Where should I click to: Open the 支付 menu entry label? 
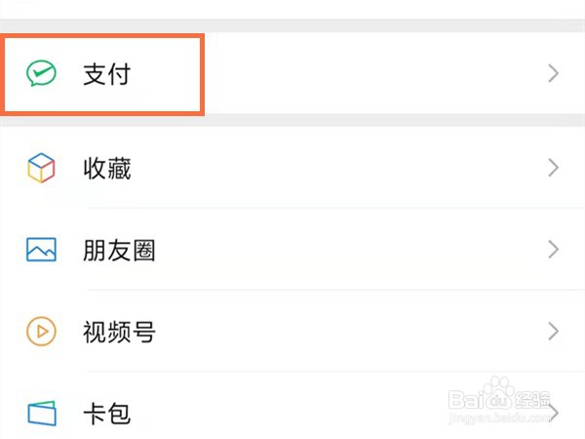[x=106, y=74]
